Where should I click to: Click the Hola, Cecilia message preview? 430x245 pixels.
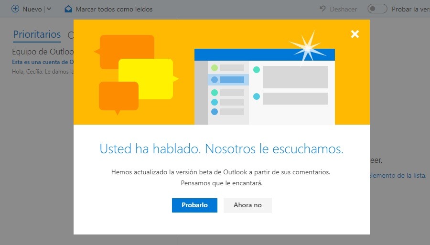(43, 72)
